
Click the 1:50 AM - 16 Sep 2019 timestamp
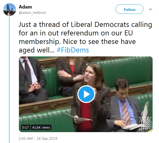(x=38, y=138)
